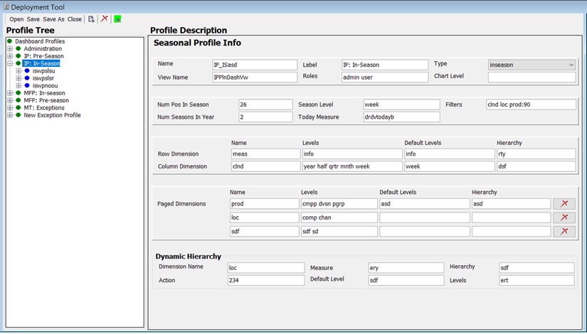The image size is (587, 334).
Task: Click the empty Chart Level field
Action: coord(532,77)
